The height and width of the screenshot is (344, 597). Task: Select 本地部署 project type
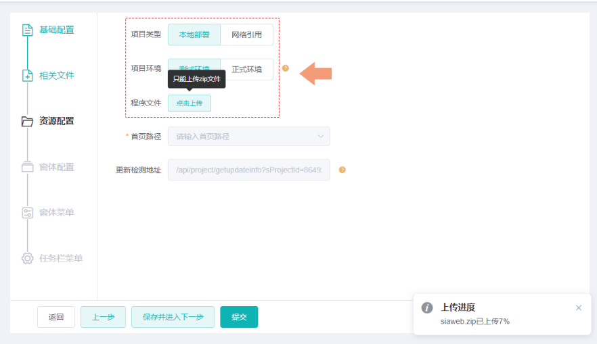pos(194,34)
